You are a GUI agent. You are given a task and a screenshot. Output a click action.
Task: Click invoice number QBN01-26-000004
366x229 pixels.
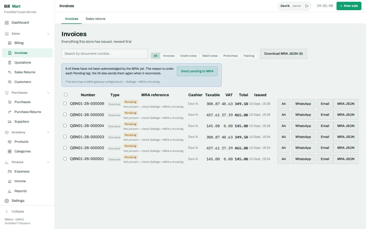[x=87, y=126]
